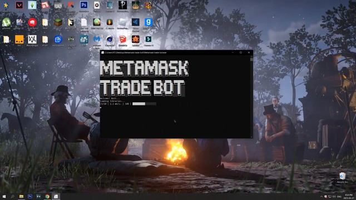Click the console window title bar icon
Screen dimensions: 356x200
[102, 52]
